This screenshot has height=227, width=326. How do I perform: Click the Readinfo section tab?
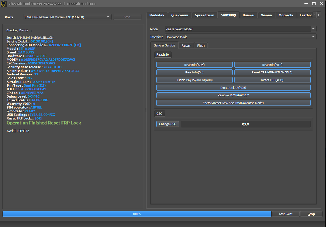tap(163, 54)
